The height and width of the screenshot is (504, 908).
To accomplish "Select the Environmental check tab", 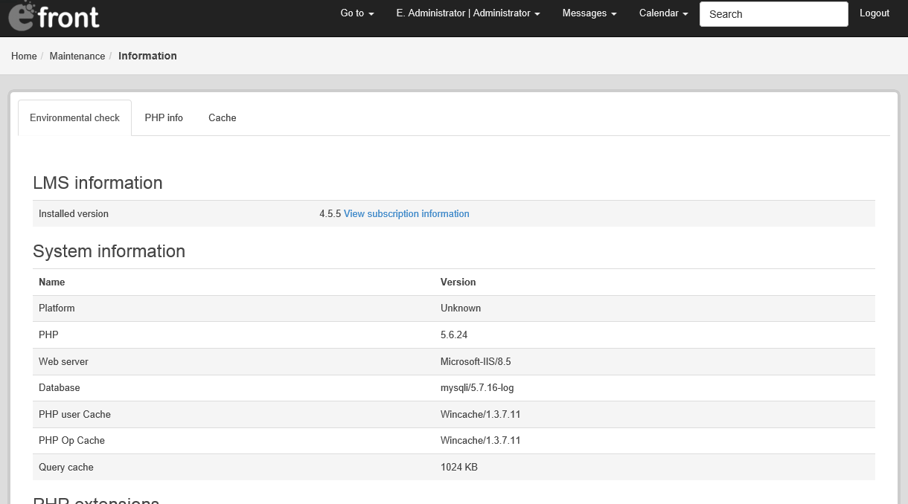I will [x=74, y=117].
